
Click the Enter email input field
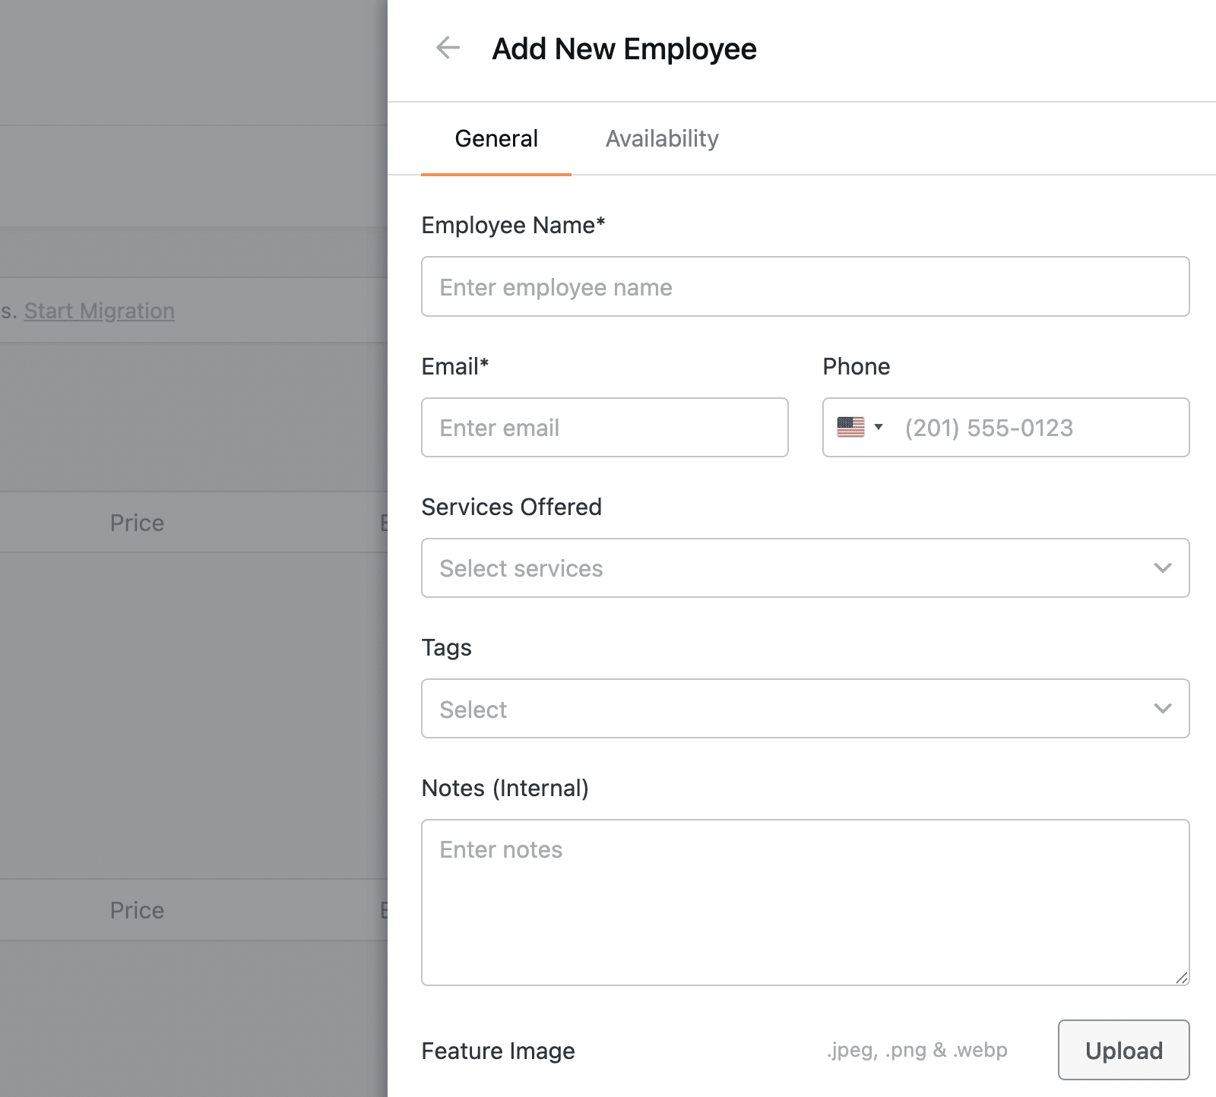604,427
